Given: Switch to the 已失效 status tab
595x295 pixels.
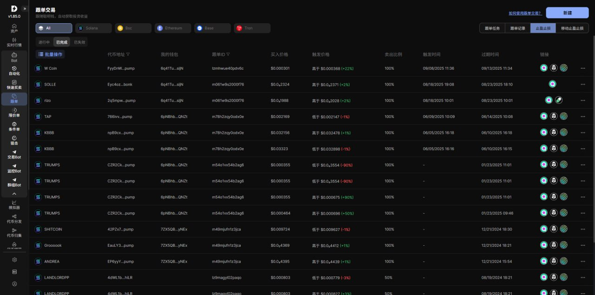Looking at the screenshot, I should pyautogui.click(x=79, y=42).
